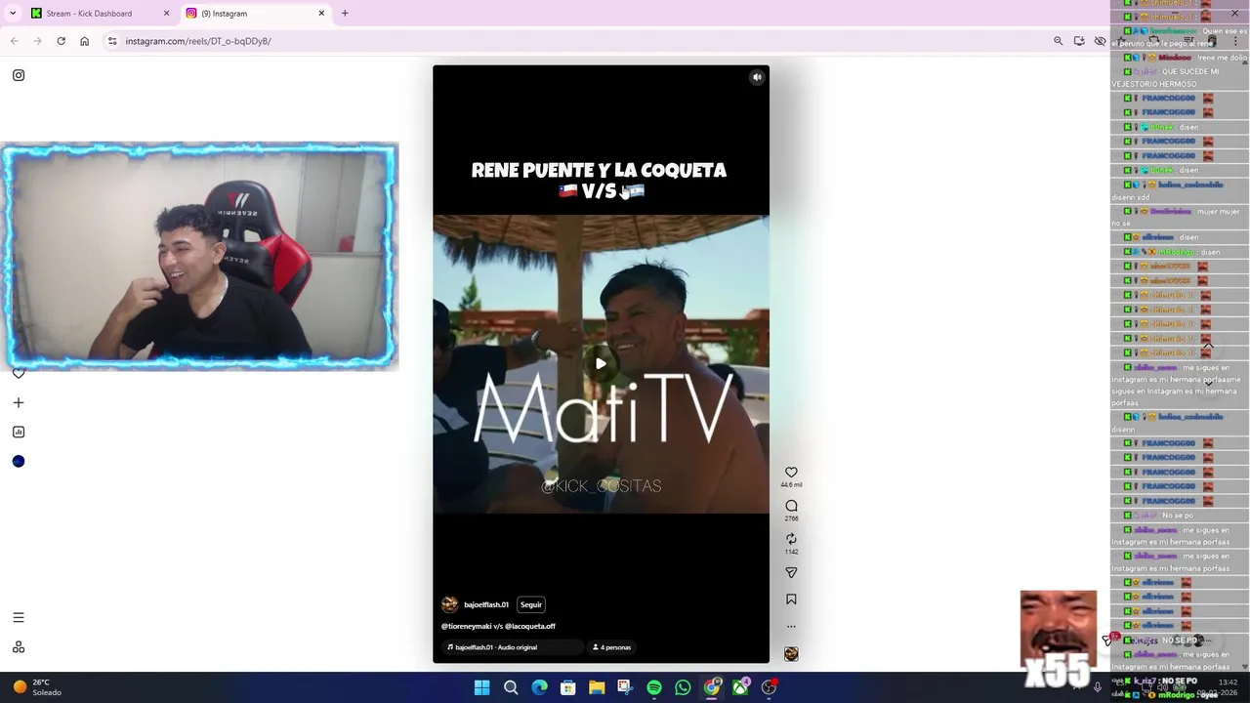
Task: Click the blue profile avatar in Instagram sidebar
Action: [19, 461]
